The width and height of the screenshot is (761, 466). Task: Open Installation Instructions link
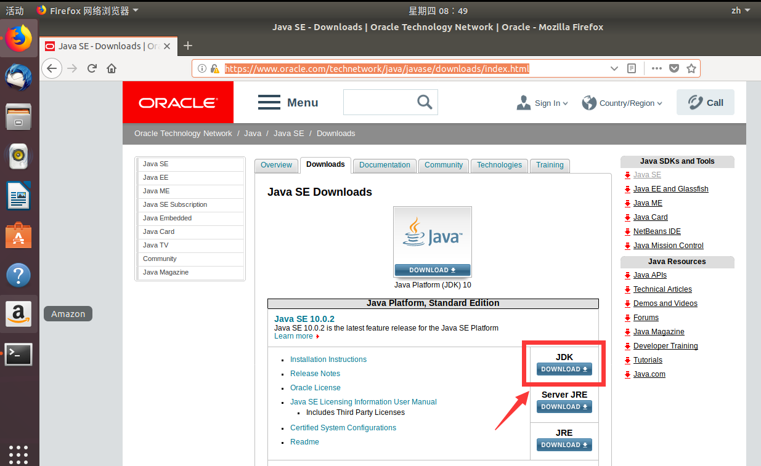coord(328,360)
